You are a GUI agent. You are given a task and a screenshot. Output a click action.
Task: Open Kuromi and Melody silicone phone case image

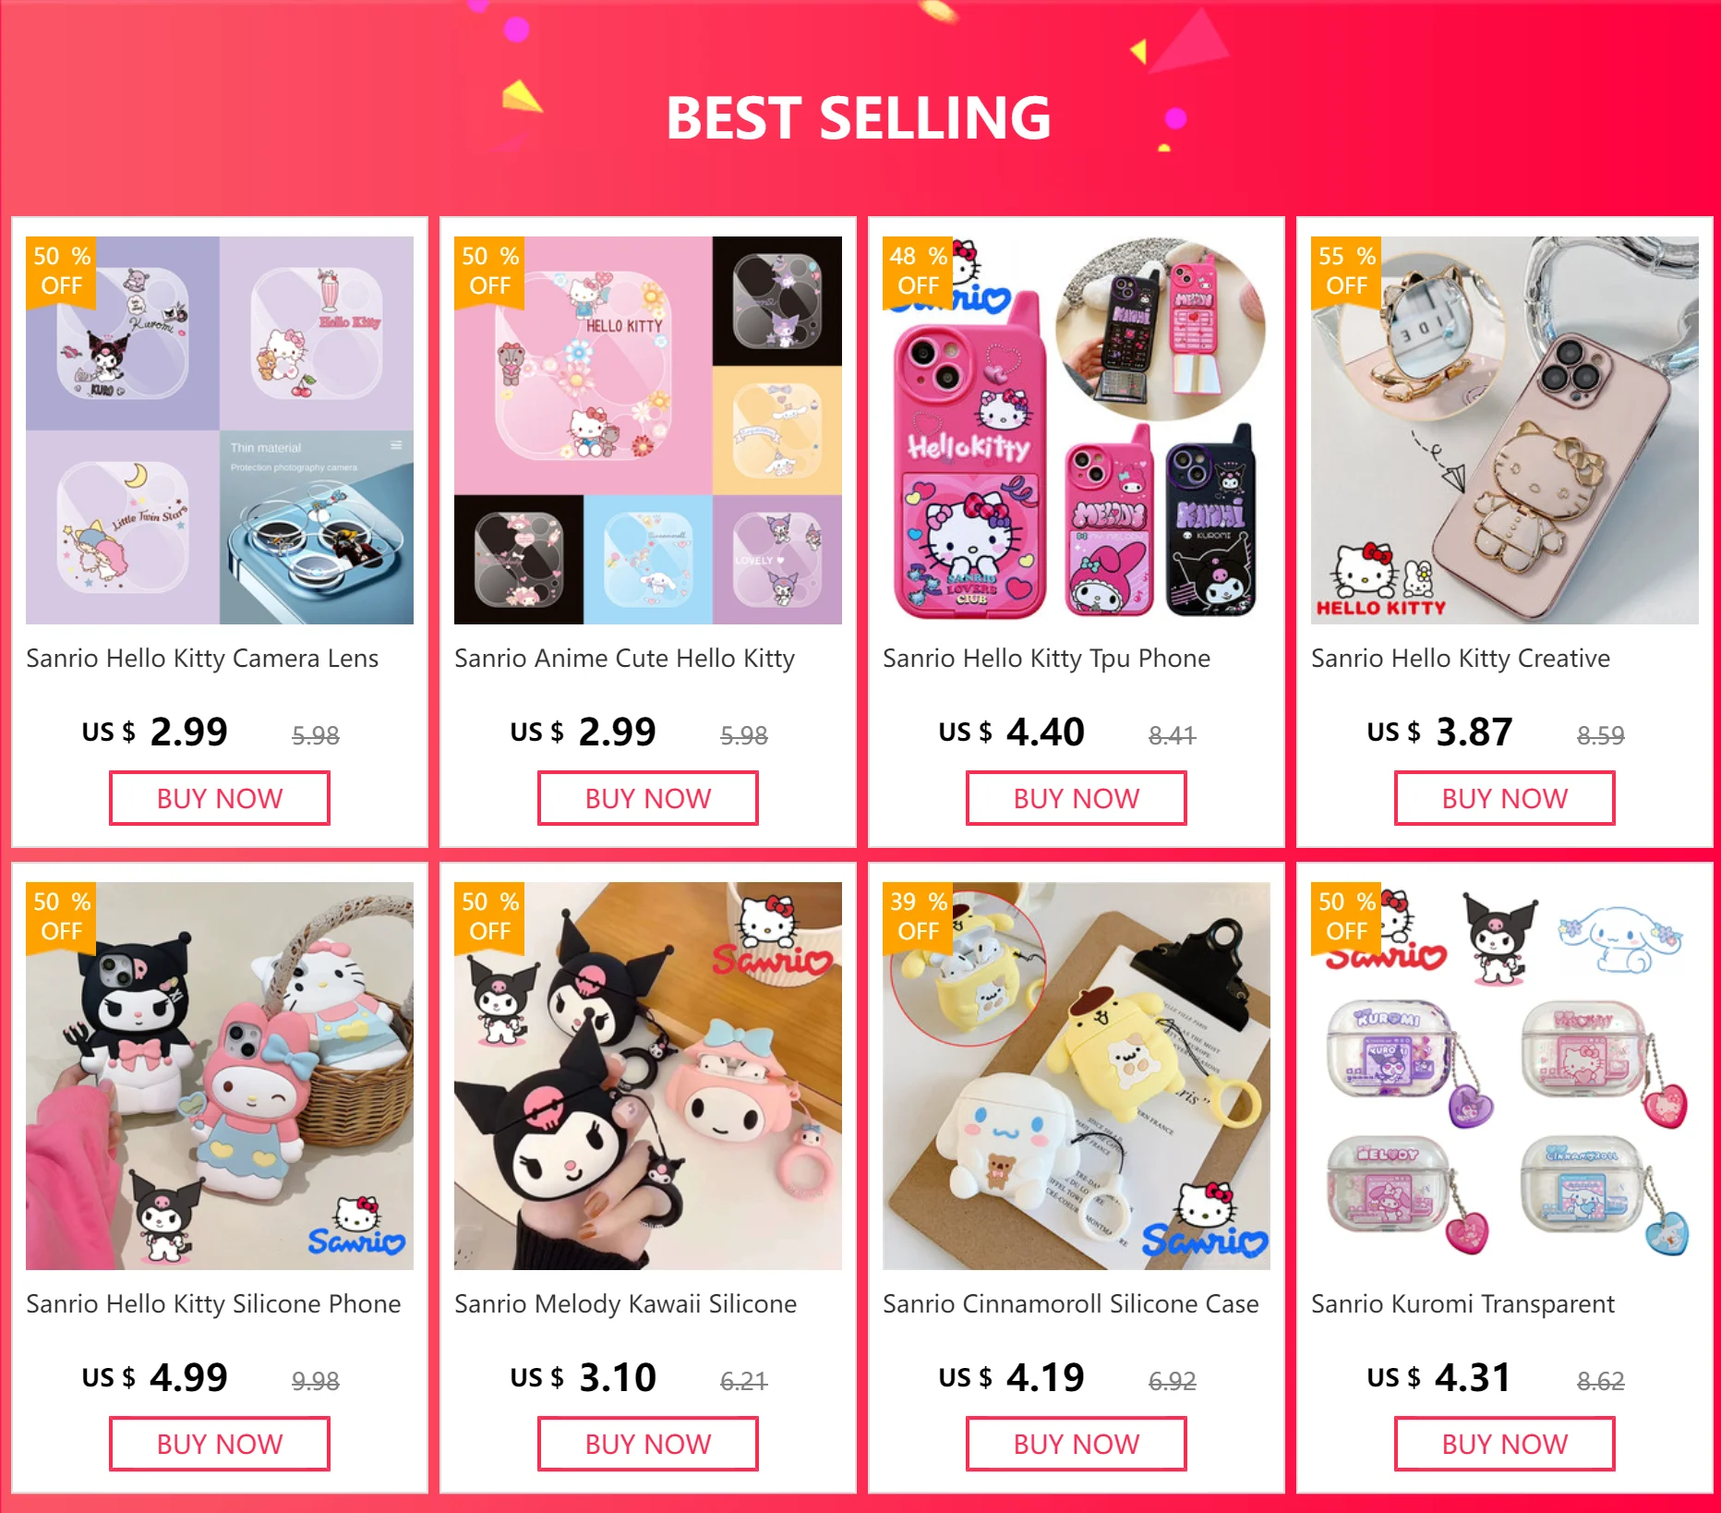pyautogui.click(x=220, y=1076)
